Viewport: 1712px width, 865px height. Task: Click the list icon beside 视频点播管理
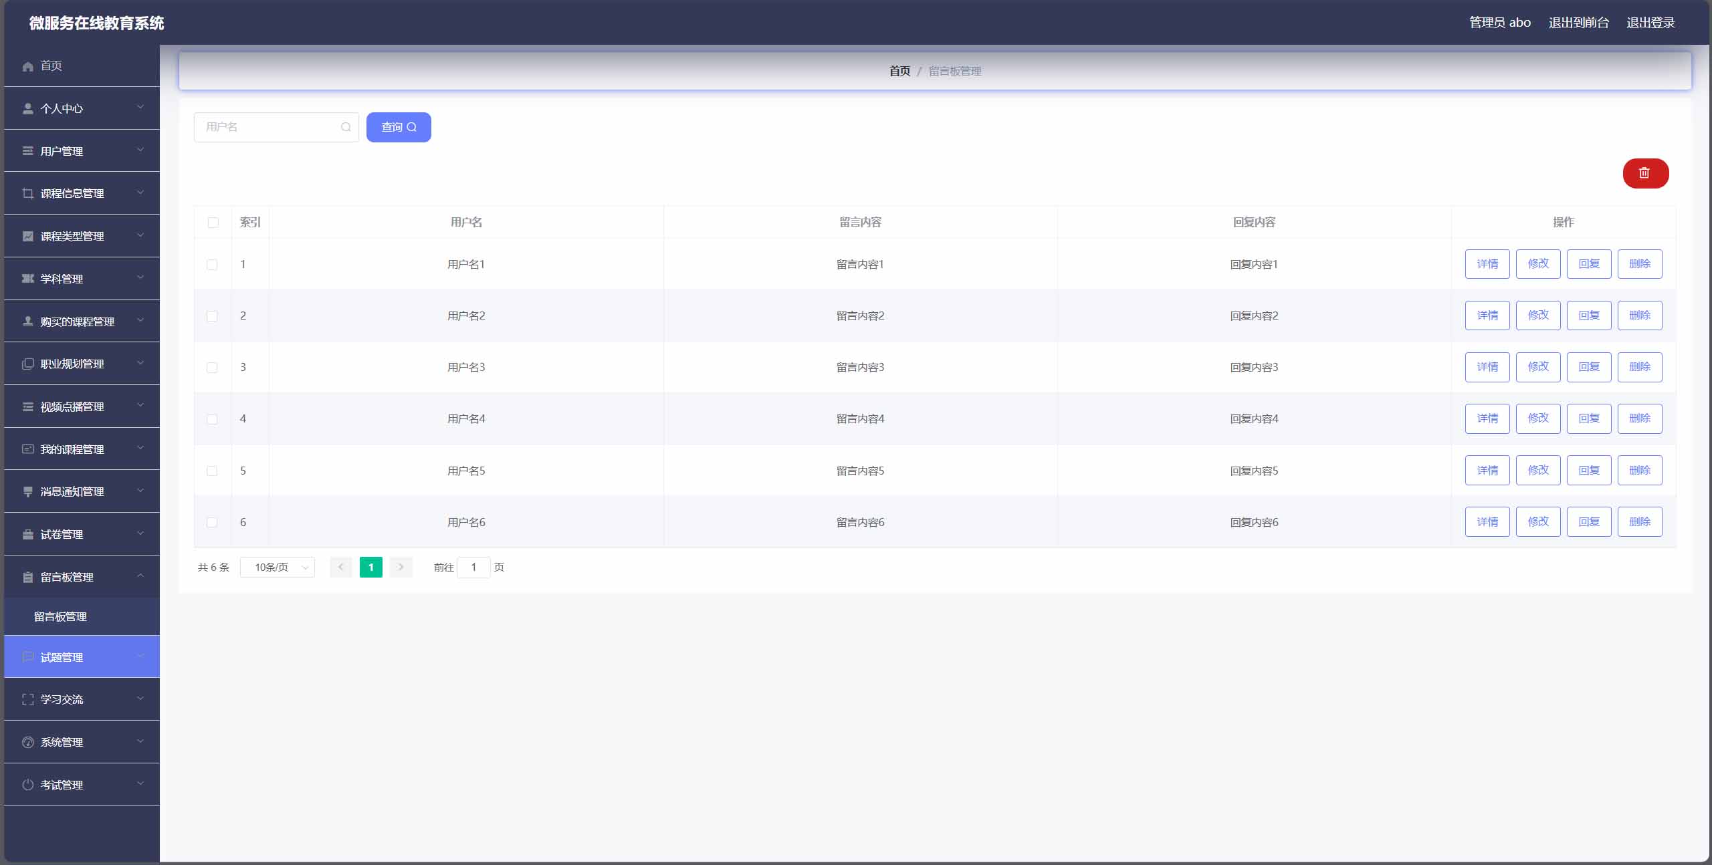(x=27, y=406)
